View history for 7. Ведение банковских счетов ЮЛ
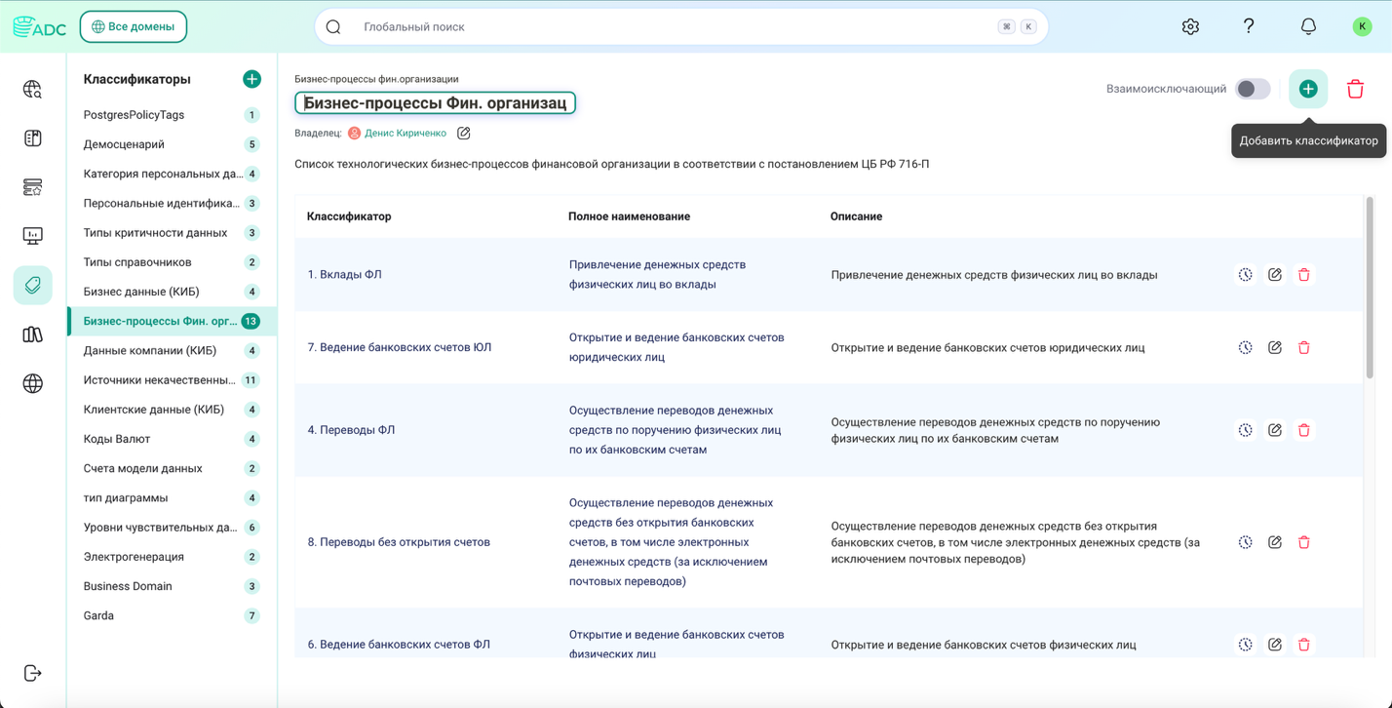 (x=1246, y=347)
